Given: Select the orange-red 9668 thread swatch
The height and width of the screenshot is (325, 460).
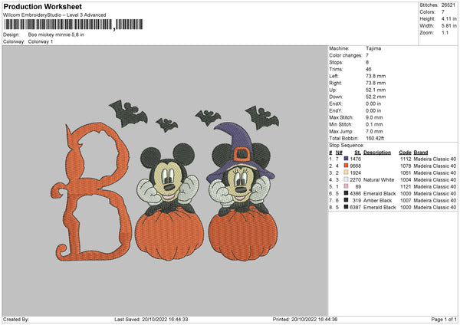Looking at the screenshot, I should pyautogui.click(x=348, y=166).
